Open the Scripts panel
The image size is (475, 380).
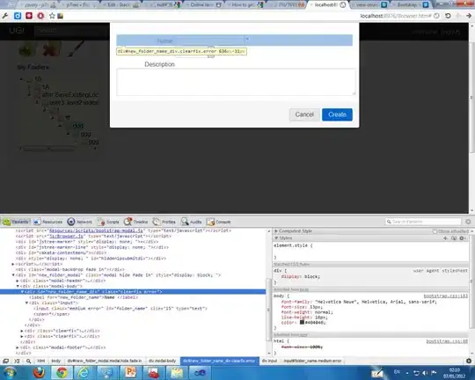point(108,222)
